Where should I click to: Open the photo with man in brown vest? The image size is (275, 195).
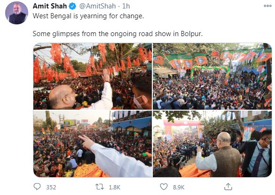(212, 144)
